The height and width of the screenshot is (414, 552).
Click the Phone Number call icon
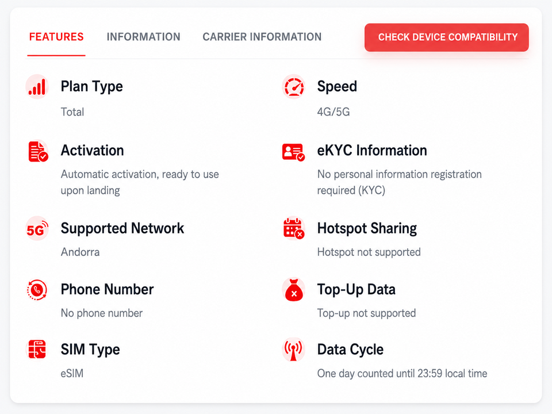[x=37, y=290]
